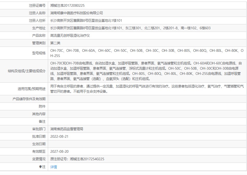Open the 详情 link in the 注 row
Image resolution: width=247 pixels, height=175 pixels.
(54, 167)
